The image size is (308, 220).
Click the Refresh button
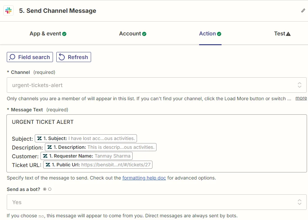tap(74, 57)
